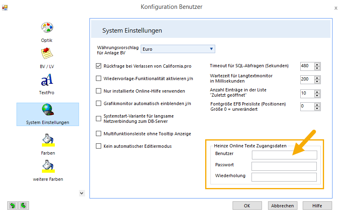343x215 pixels.
Task: Open the Hilfe button
Action: pos(317,206)
